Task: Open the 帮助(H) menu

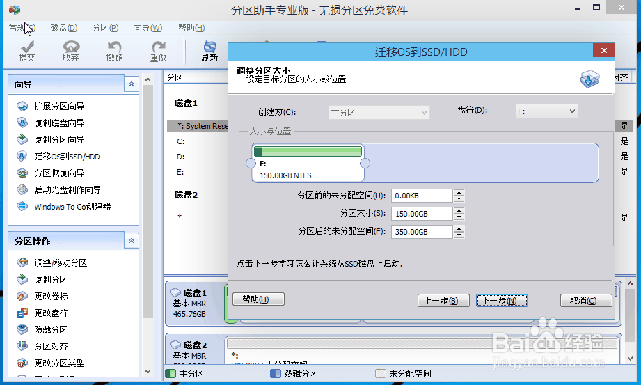Action: tap(191, 28)
